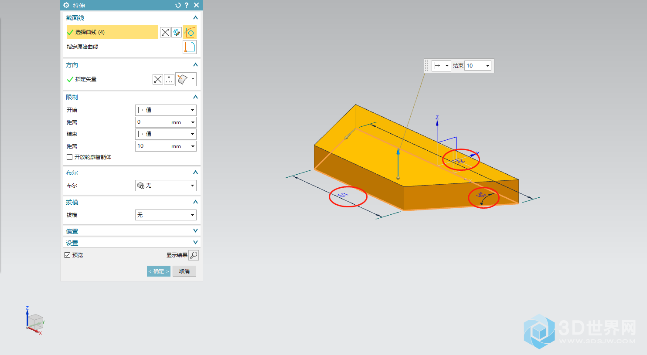Click the inferred vector icon in 方向
Viewport: 647px width, 355px height.
coord(182,79)
